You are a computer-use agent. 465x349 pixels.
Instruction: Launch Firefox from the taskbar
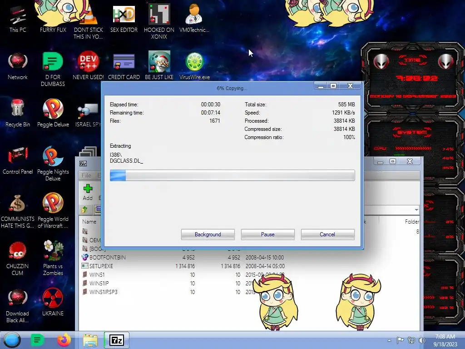coord(64,340)
